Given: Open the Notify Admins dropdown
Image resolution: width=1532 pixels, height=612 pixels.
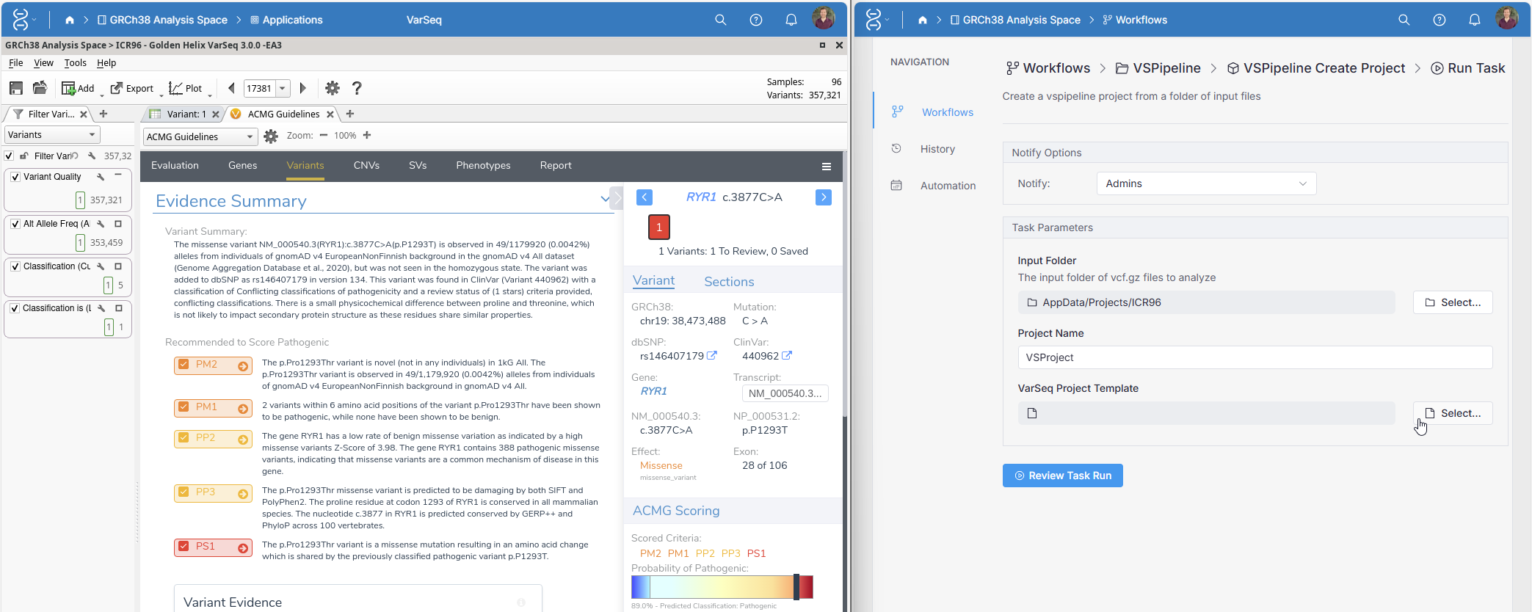Looking at the screenshot, I should (x=1206, y=183).
